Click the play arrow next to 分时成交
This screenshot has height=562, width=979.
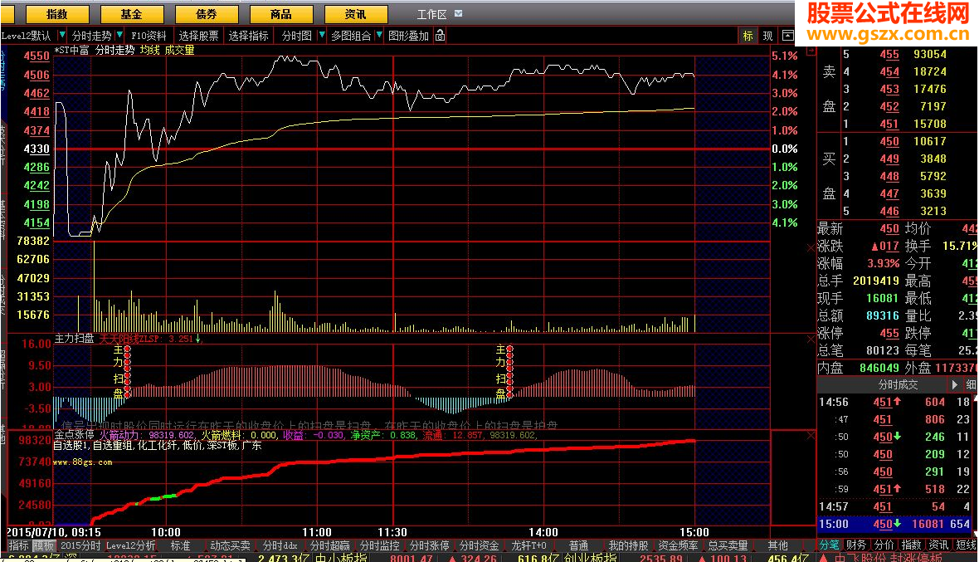[954, 384]
